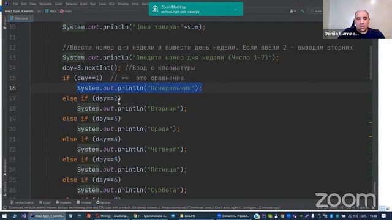Switch to Three.js JavaScript taskbar window
Screen dimensions: 392x220
click(112, 216)
